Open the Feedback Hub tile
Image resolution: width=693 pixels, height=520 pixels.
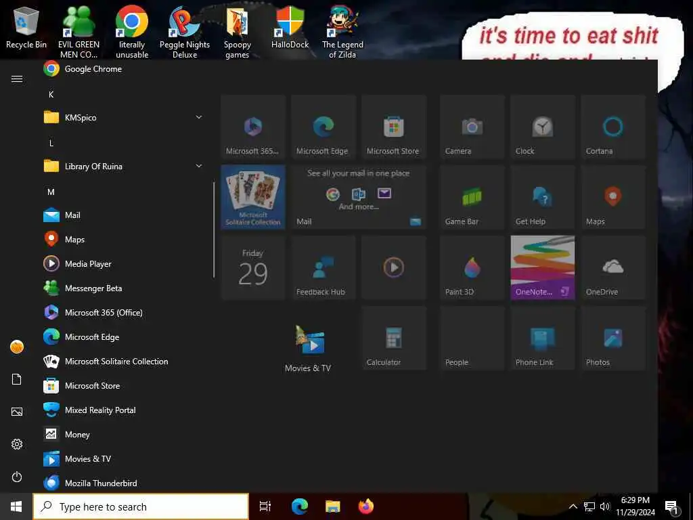point(323,267)
